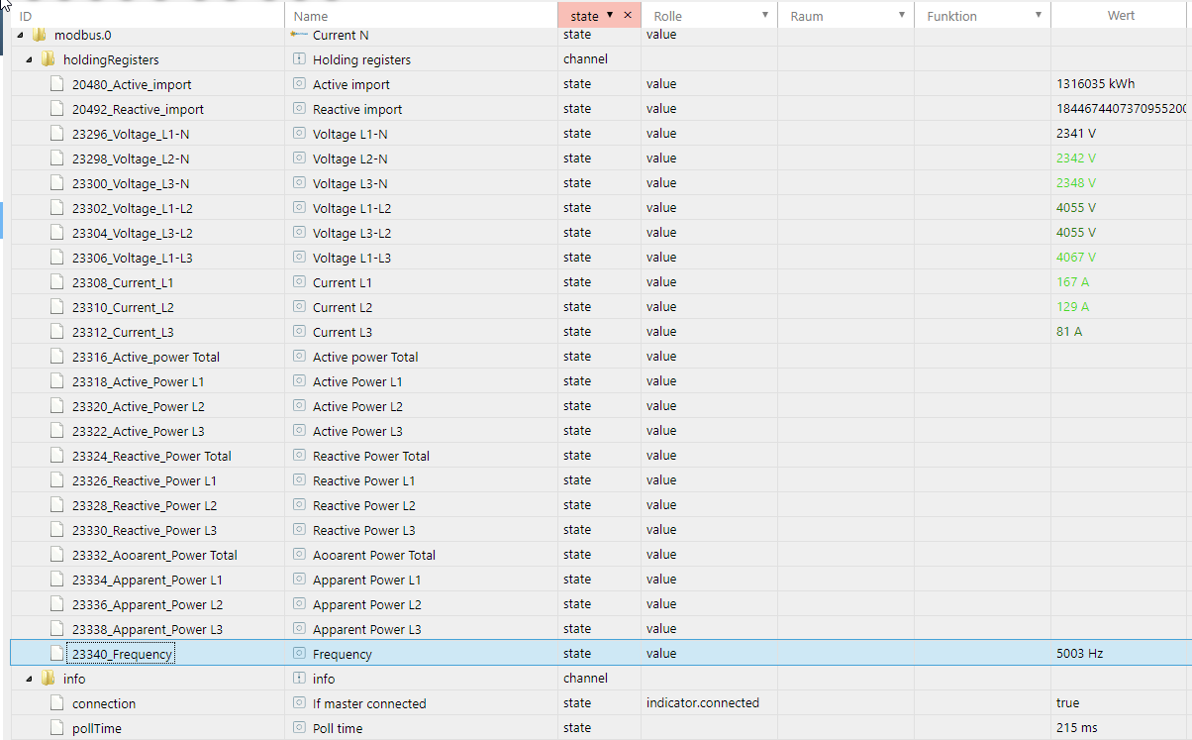This screenshot has height=740, width=1192.
Task: Collapse the holdingRegisters folder
Action: click(x=30, y=60)
